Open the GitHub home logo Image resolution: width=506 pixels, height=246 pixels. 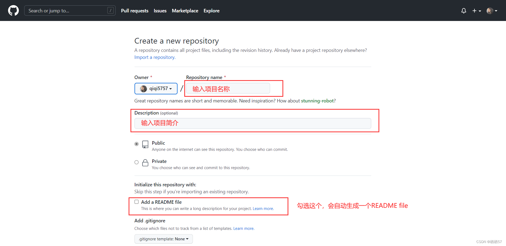pos(13,10)
